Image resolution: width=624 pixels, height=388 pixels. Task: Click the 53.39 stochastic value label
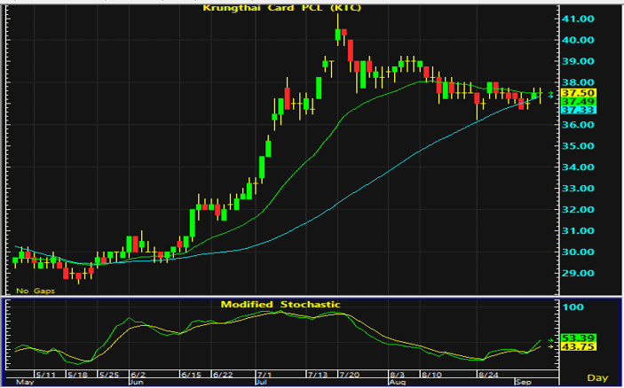[x=578, y=338]
